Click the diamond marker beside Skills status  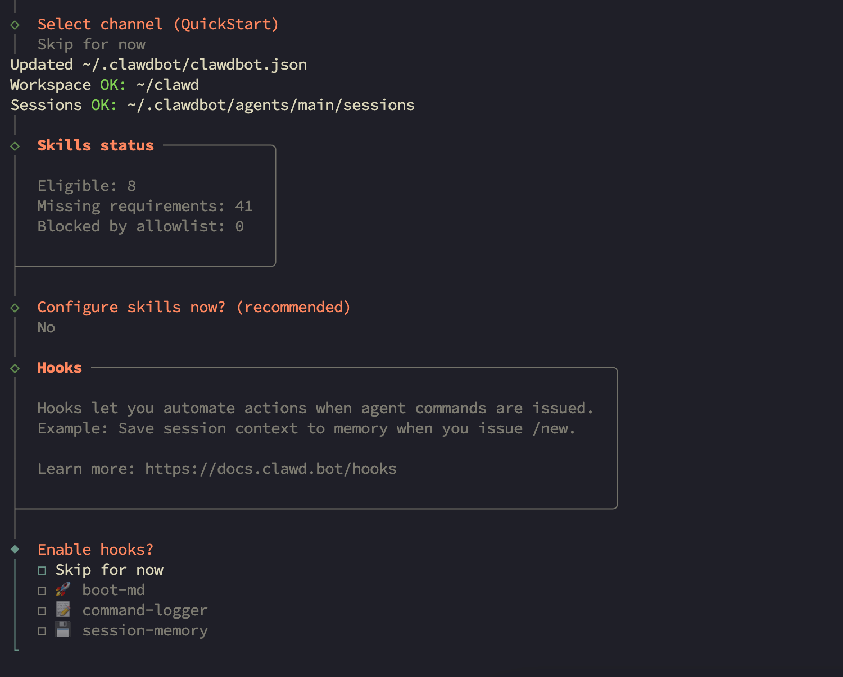tap(15, 146)
